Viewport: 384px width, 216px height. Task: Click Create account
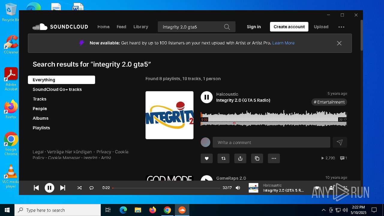[289, 27]
